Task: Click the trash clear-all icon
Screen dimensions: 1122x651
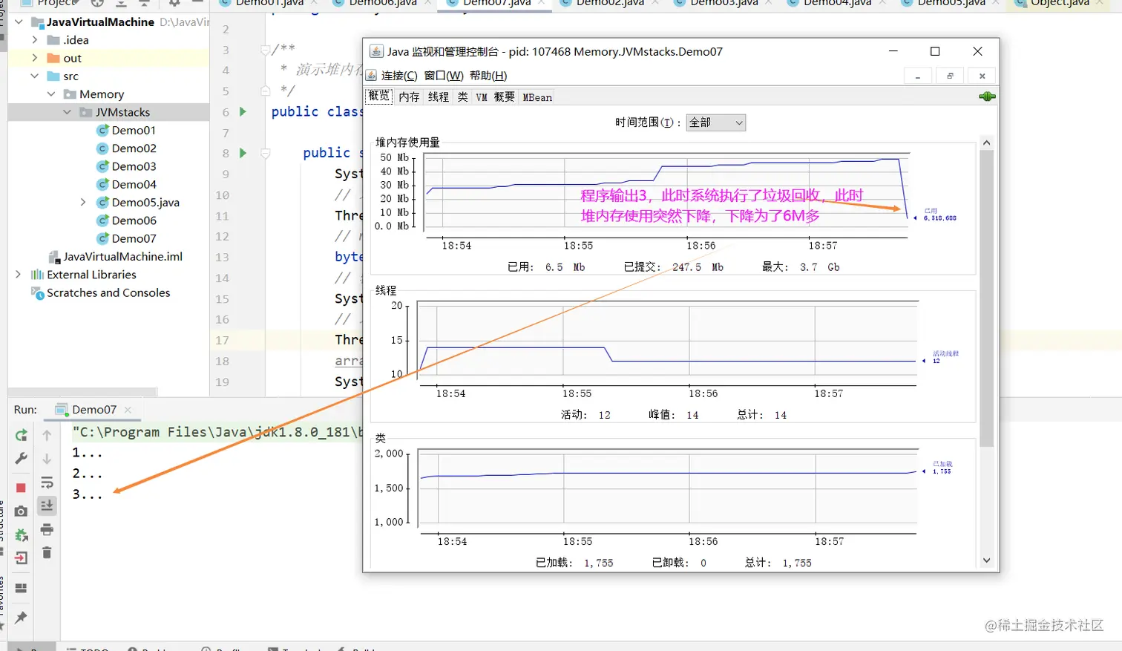Action: [x=47, y=552]
